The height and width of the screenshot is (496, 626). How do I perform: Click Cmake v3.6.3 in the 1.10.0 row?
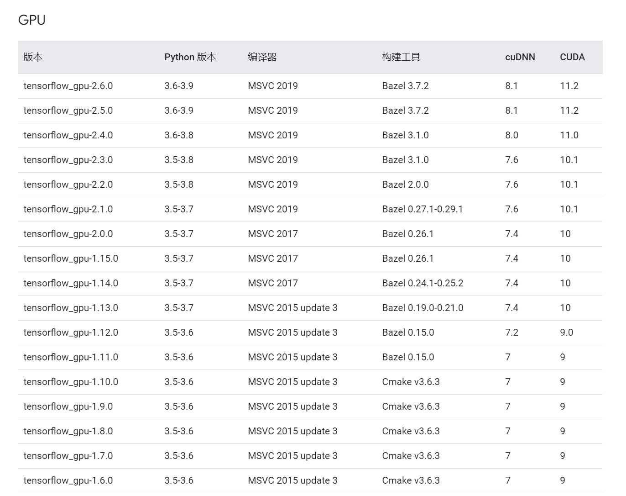pos(411,382)
